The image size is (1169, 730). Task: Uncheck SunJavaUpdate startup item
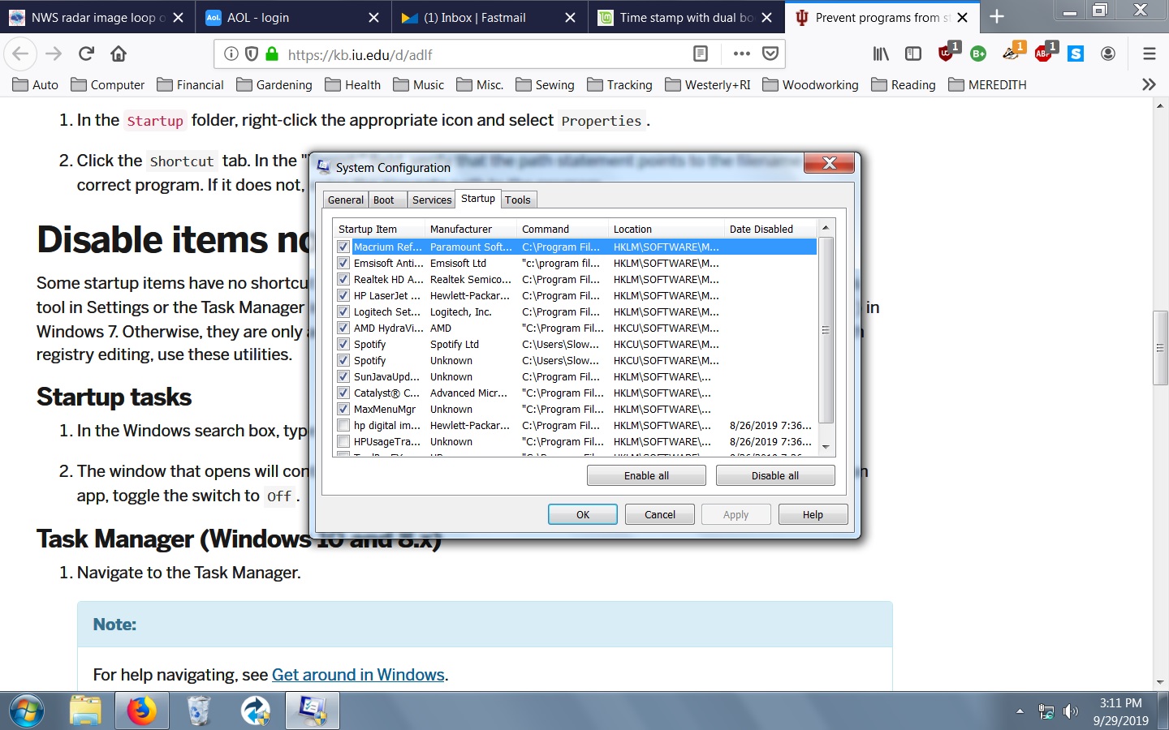coord(343,376)
